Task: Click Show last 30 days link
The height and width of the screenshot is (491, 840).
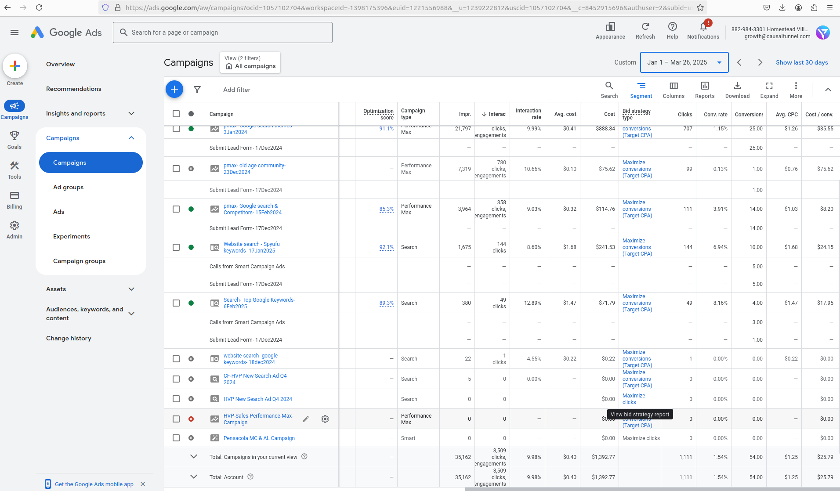Action: coord(802,62)
